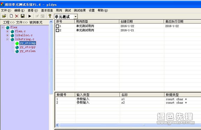Expand the liballoc.c tree node

(7, 35)
